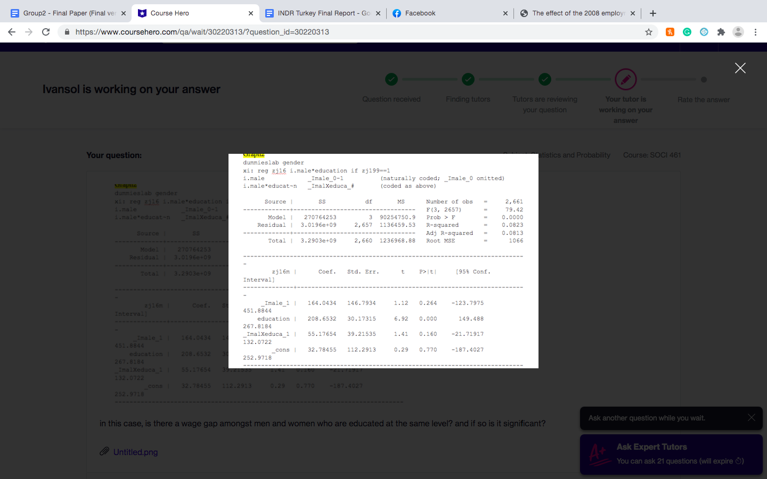The height and width of the screenshot is (479, 767).
Task: Click the 'Rate the answer' step label
Action: click(704, 100)
